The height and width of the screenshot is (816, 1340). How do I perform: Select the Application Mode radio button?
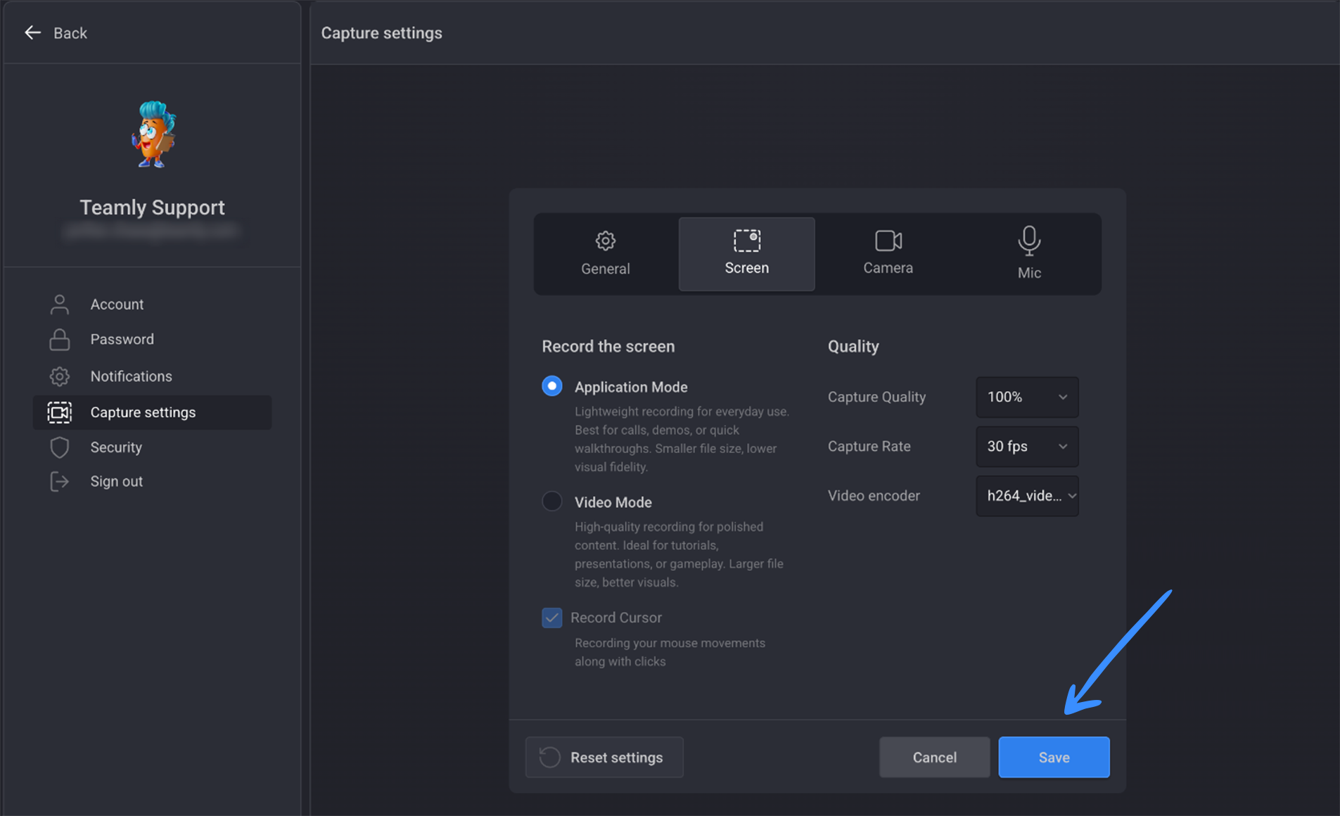coord(552,386)
